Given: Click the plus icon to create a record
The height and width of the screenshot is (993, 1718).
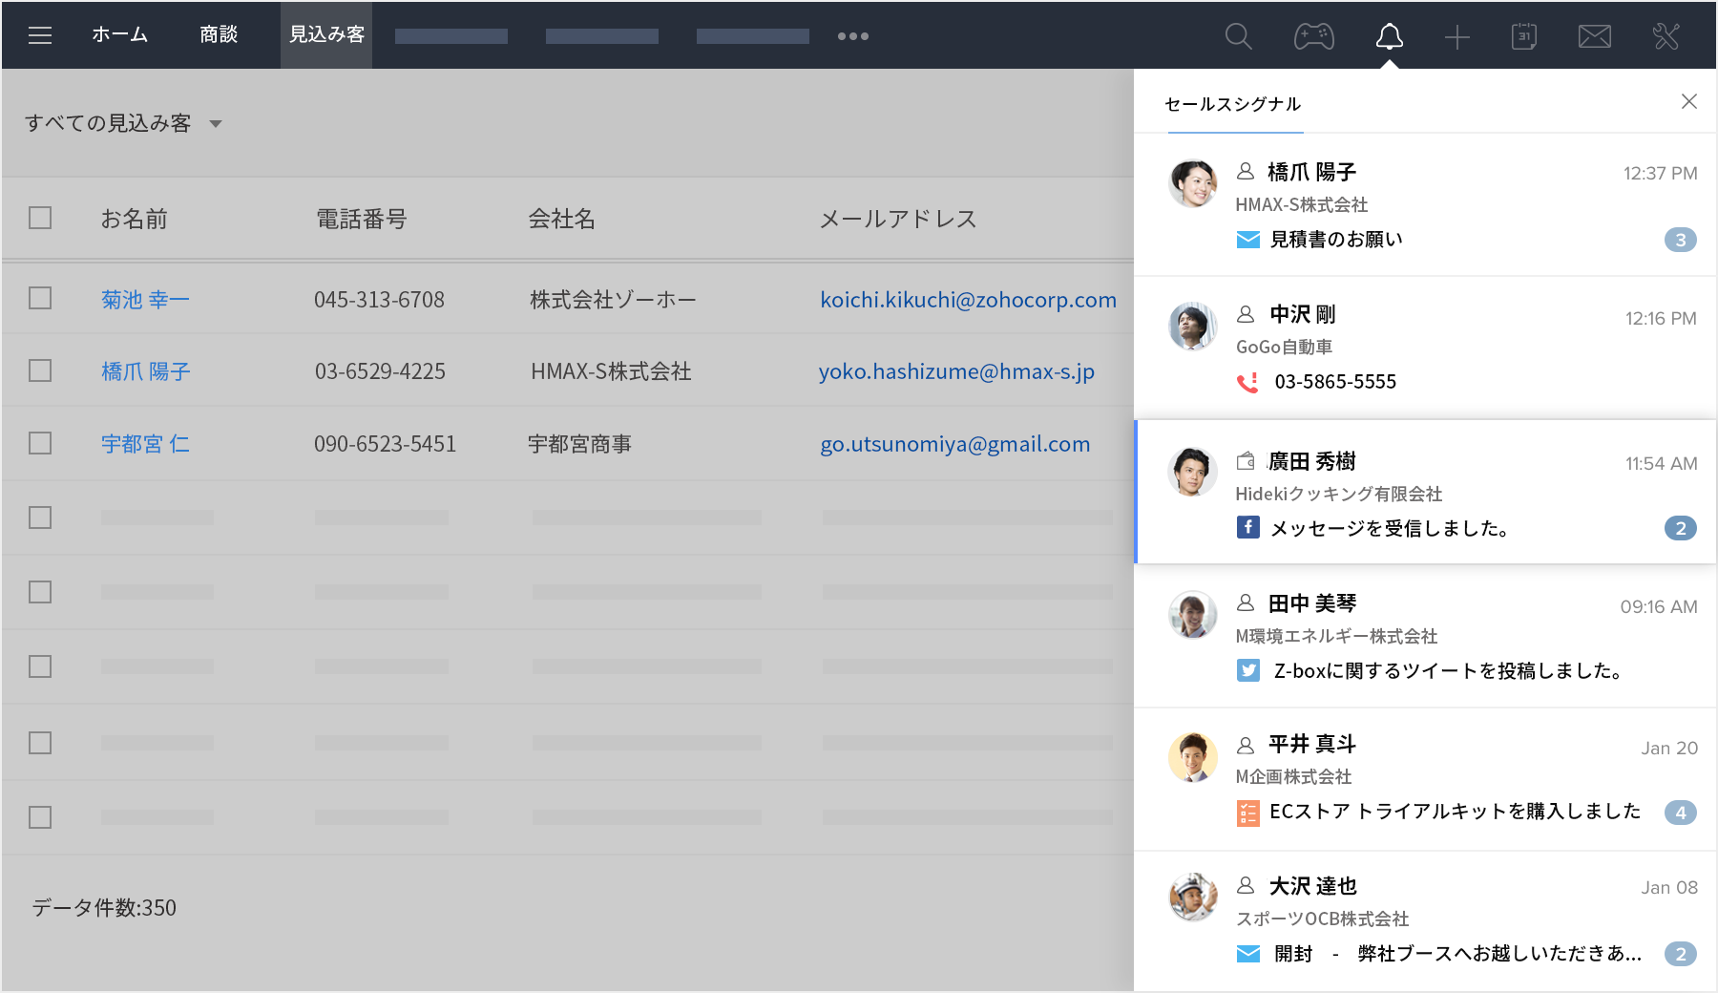Looking at the screenshot, I should [1456, 37].
